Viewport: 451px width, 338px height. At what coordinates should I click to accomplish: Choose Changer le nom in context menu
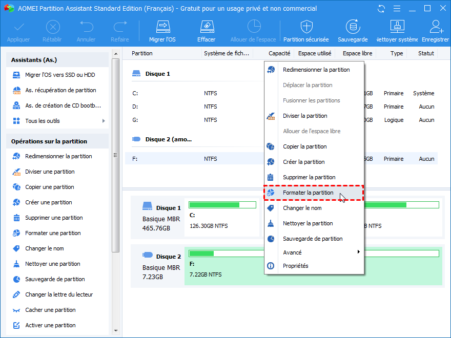[x=314, y=208]
